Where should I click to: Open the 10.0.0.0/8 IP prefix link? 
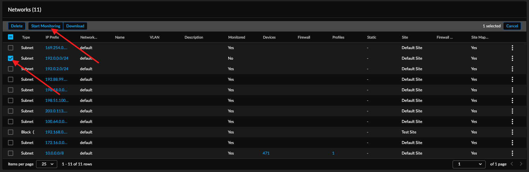click(x=55, y=153)
